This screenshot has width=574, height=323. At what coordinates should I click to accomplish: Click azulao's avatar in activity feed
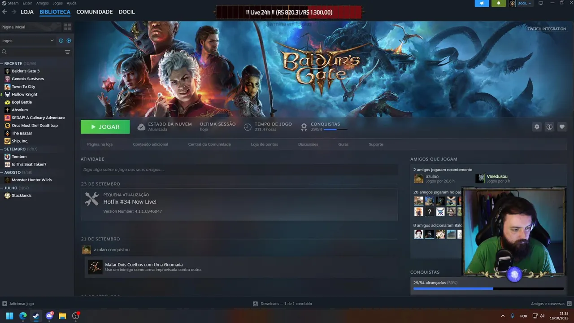[x=87, y=250]
